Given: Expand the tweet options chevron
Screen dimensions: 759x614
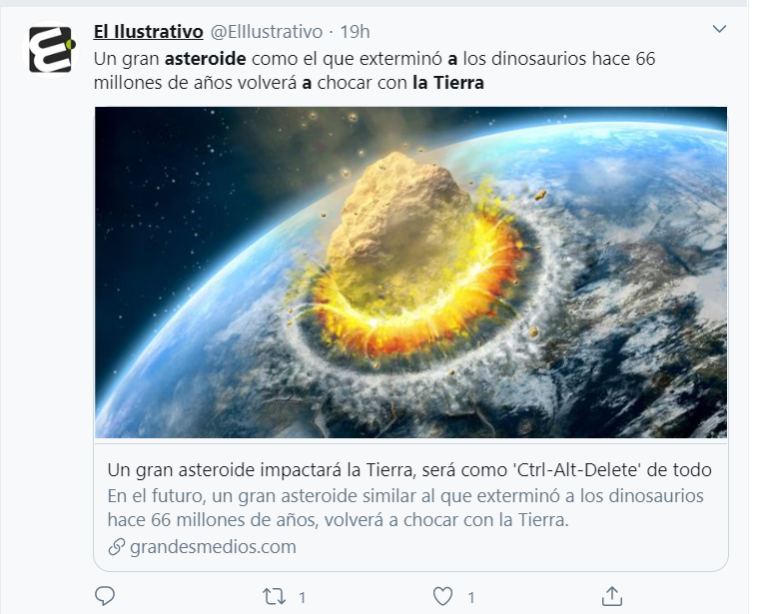Looking at the screenshot, I should [x=719, y=29].
